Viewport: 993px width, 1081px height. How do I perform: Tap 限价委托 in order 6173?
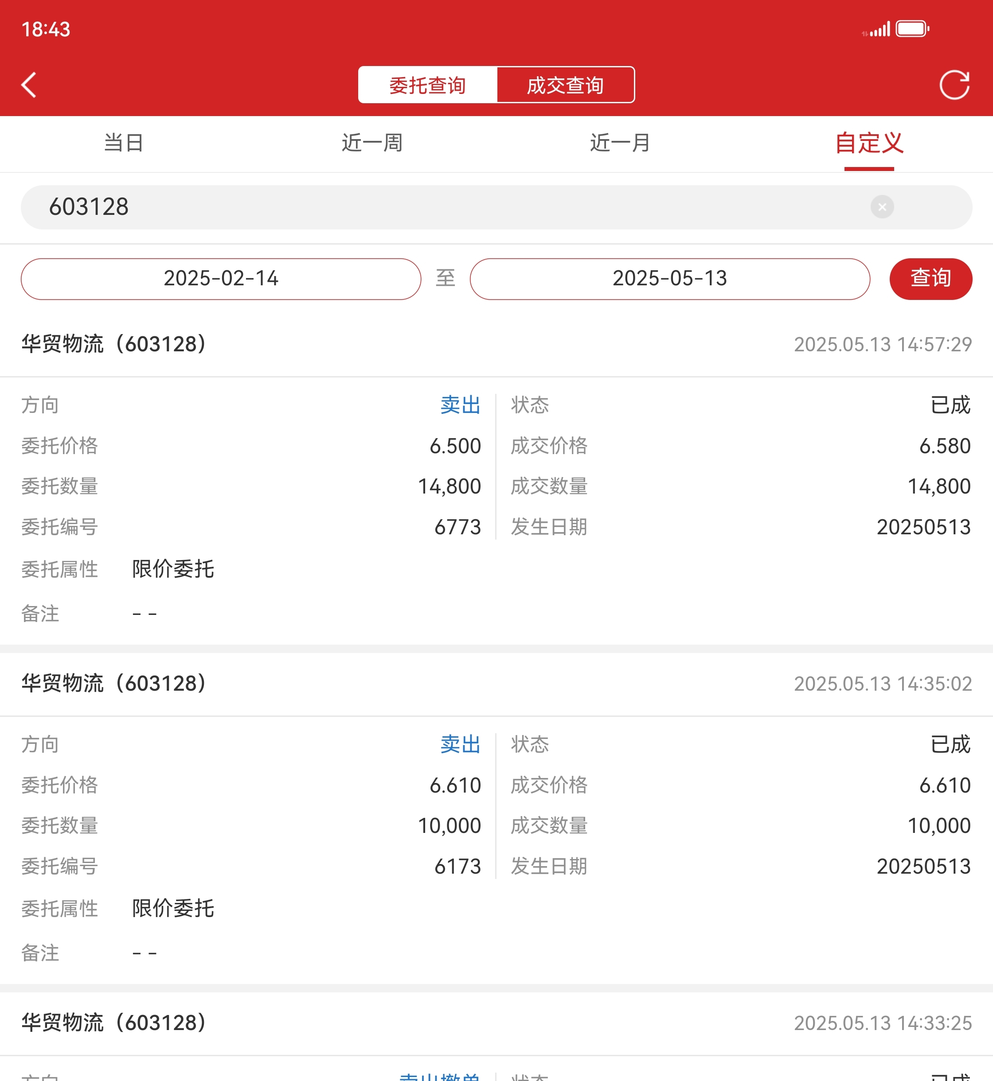click(173, 909)
